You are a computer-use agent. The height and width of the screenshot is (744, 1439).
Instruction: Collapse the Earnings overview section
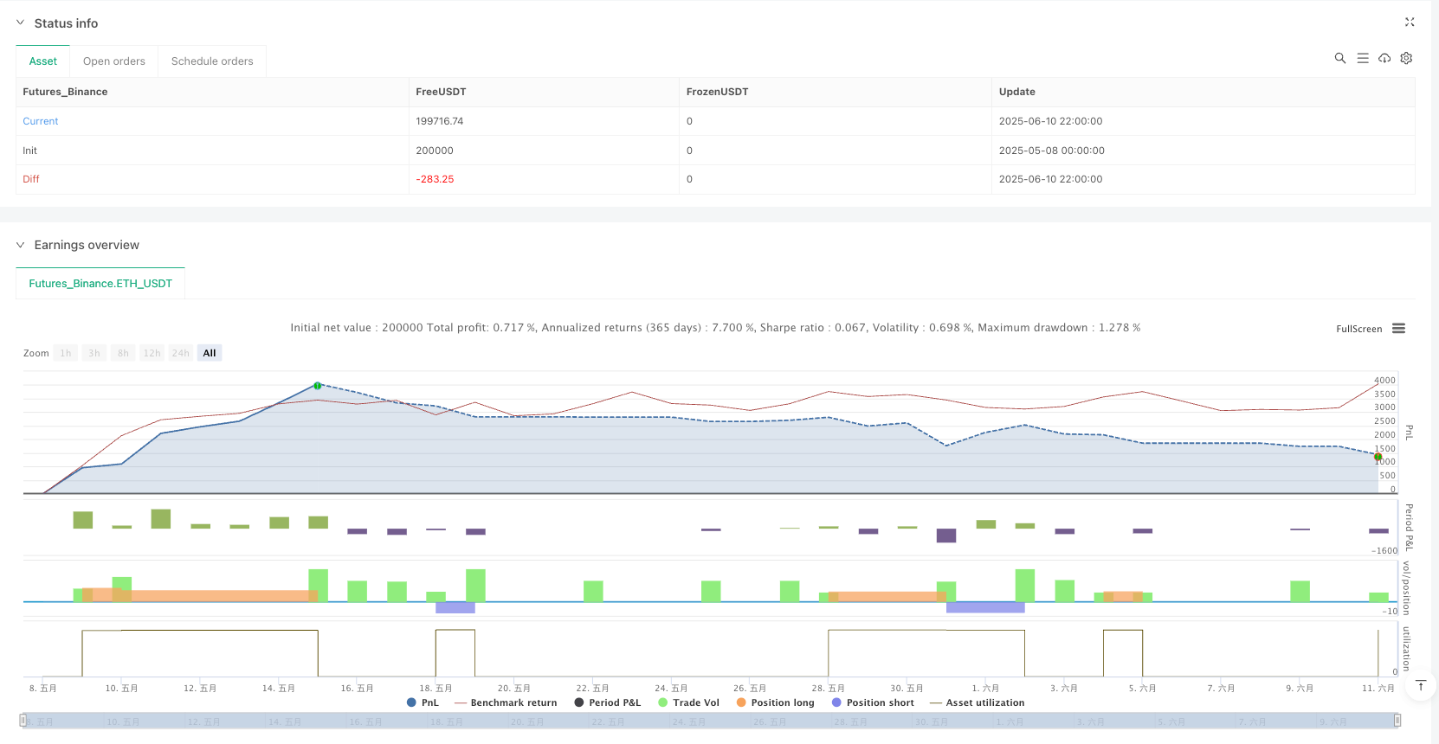pos(21,245)
